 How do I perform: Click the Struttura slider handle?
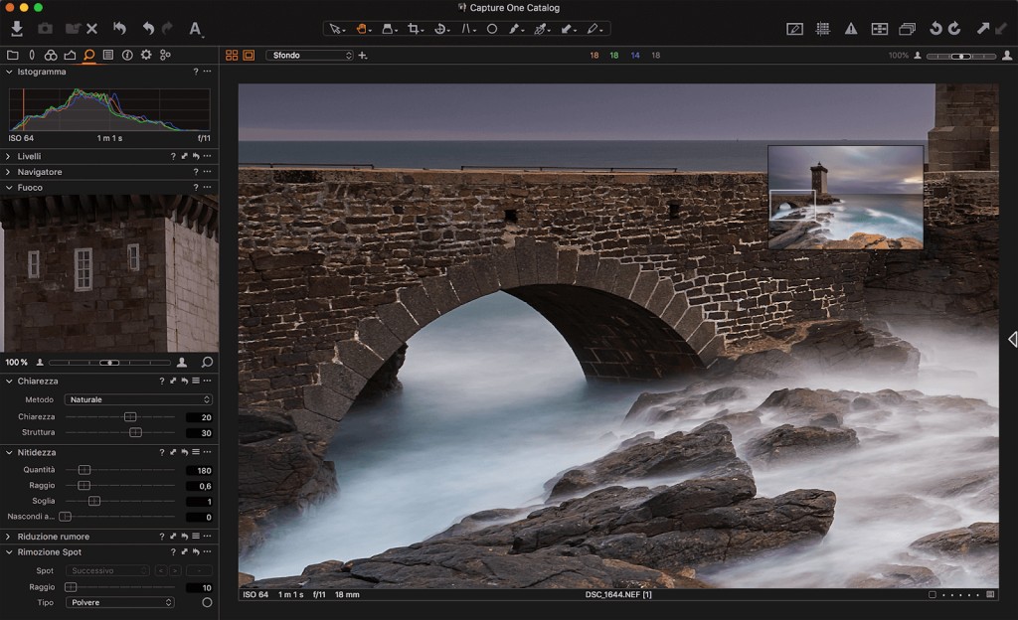(x=135, y=432)
